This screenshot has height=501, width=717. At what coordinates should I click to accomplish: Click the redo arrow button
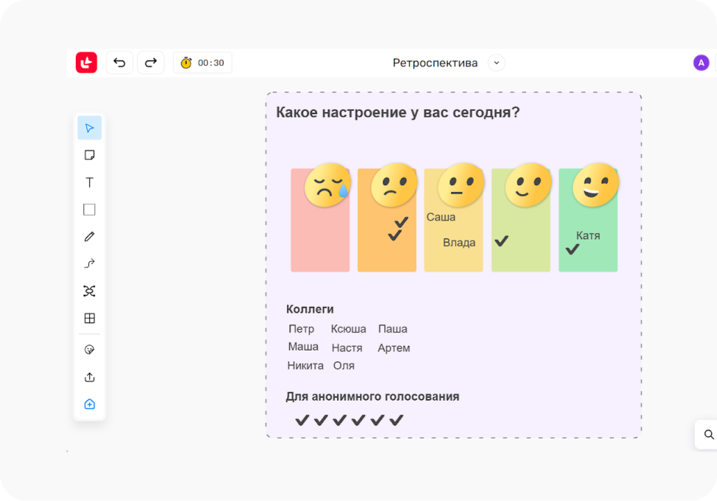click(150, 63)
